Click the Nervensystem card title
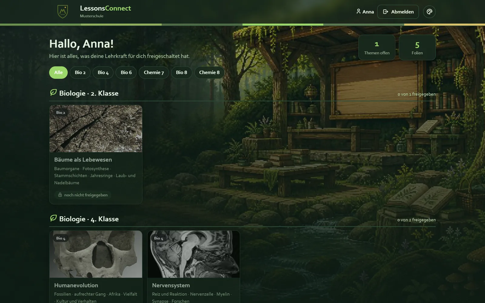 (171, 285)
